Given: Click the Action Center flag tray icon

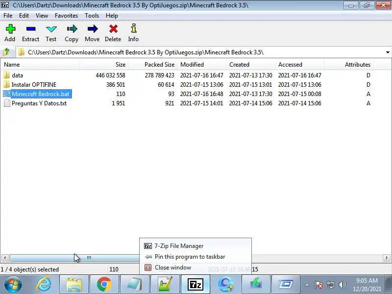Looking at the screenshot, I should 319,285.
